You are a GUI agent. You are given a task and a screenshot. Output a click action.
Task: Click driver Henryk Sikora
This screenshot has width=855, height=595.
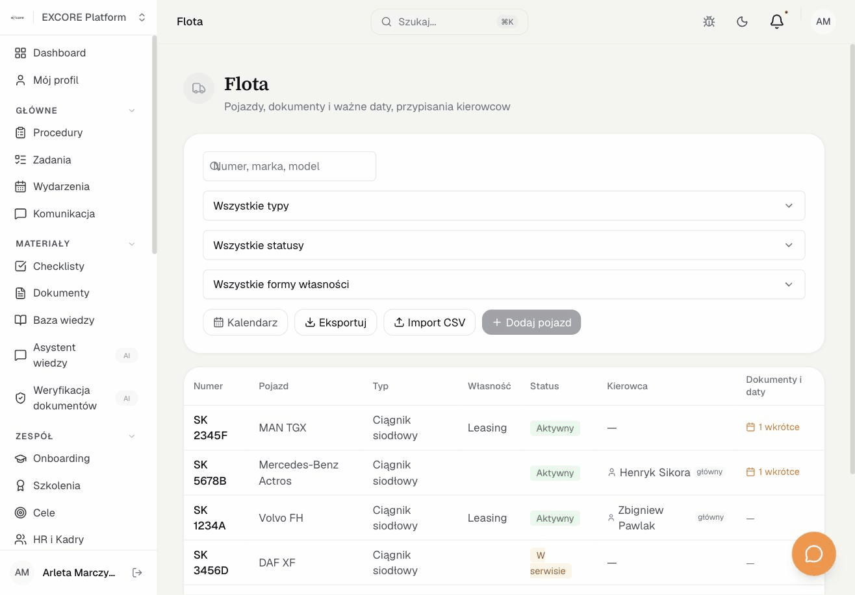pos(654,472)
